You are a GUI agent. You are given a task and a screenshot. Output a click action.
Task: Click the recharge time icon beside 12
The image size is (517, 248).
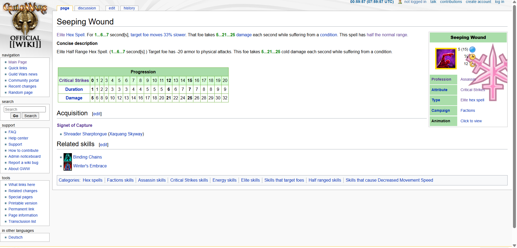[472, 64]
